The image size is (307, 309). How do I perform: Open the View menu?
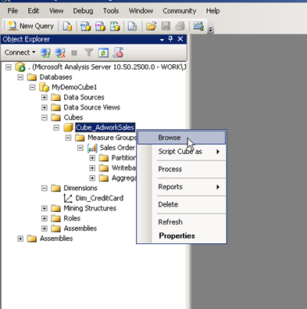click(x=56, y=11)
